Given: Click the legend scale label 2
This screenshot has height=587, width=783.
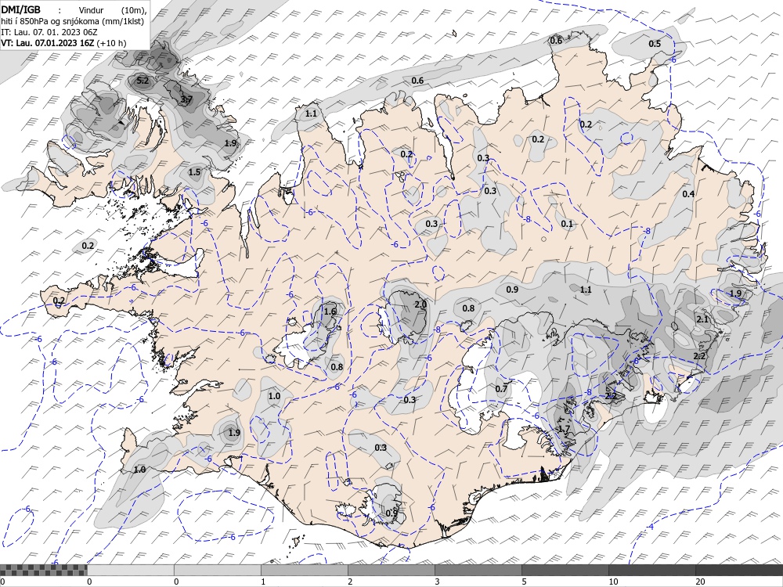Looking at the screenshot, I should point(350,582).
